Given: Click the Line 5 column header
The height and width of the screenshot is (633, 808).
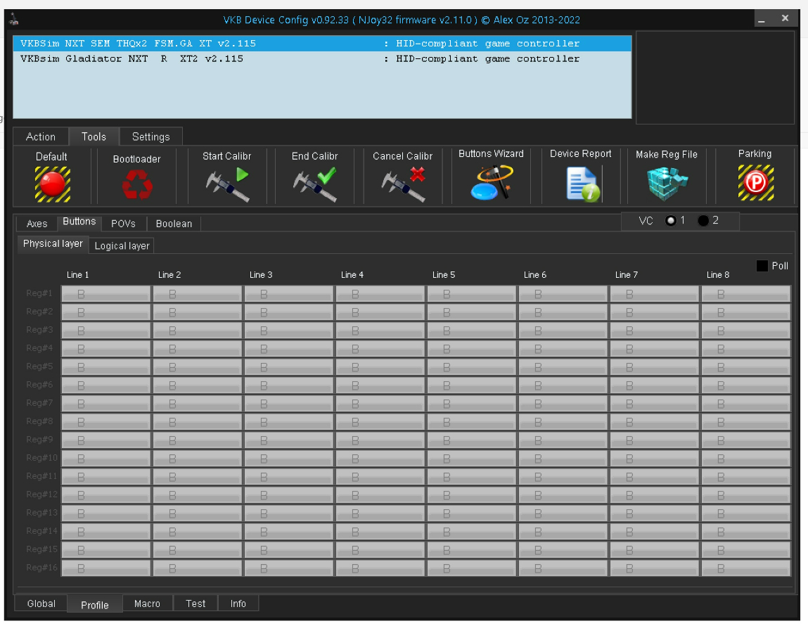Looking at the screenshot, I should pyautogui.click(x=444, y=275).
